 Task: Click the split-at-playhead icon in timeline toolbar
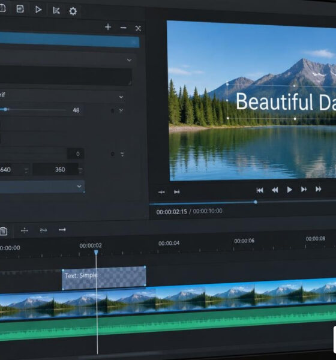point(25,230)
